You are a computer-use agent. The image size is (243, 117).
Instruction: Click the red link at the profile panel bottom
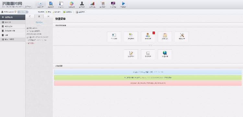click(30, 43)
